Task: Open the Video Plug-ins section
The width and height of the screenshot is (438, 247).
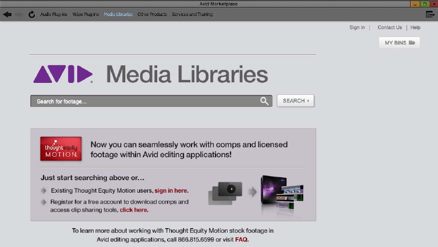Action: (x=85, y=14)
